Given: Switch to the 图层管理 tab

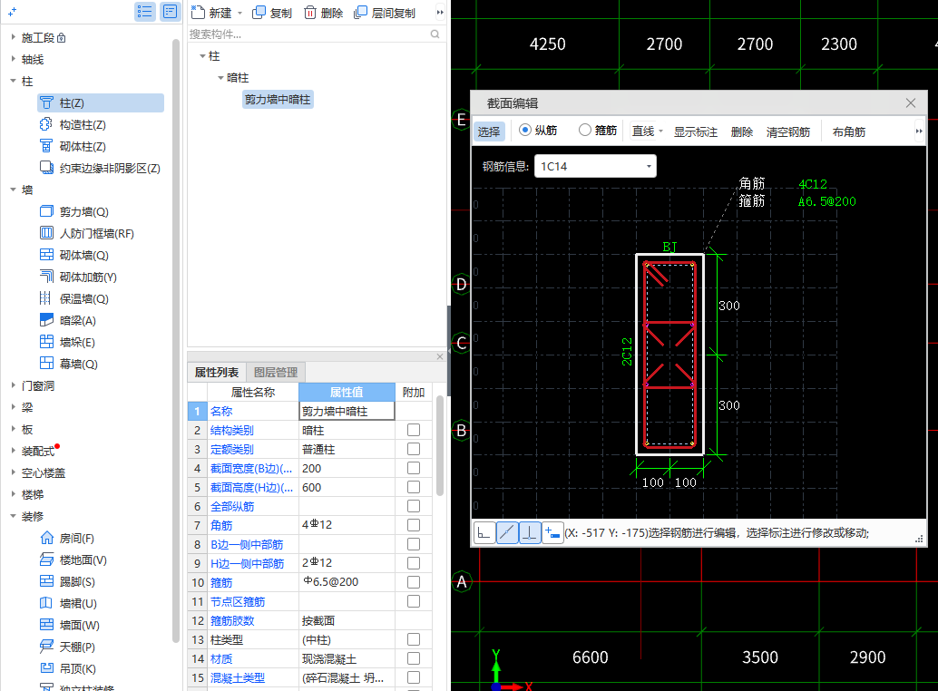Looking at the screenshot, I should click(276, 373).
